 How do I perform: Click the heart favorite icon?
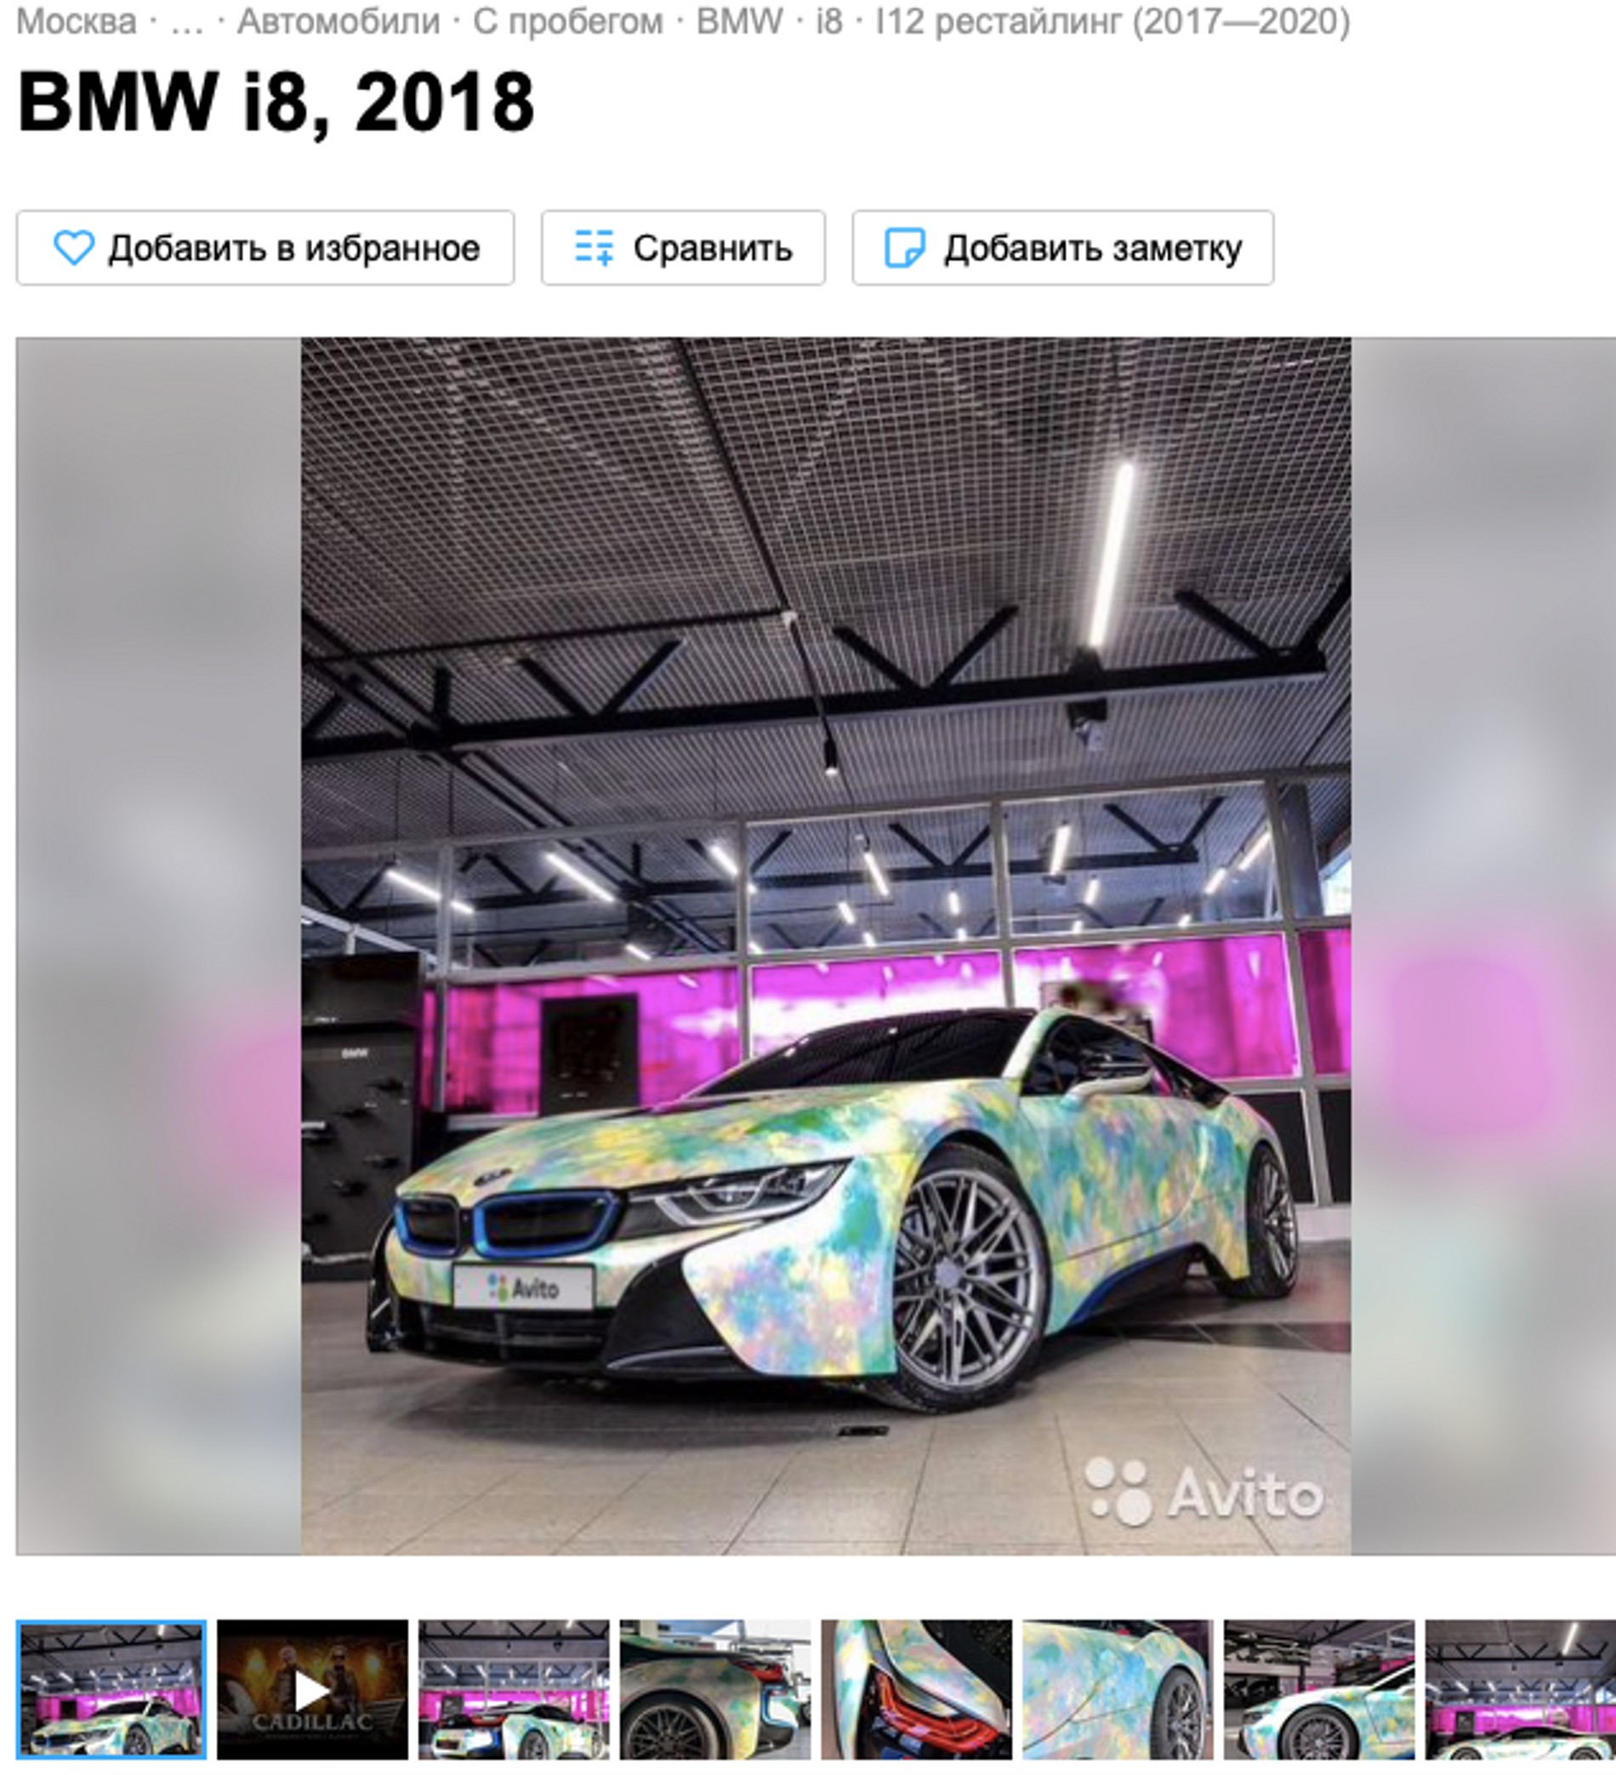[x=74, y=248]
